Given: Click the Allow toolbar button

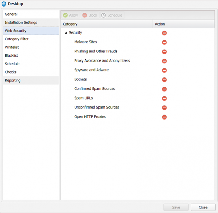Looking at the screenshot, I should pyautogui.click(x=71, y=15).
